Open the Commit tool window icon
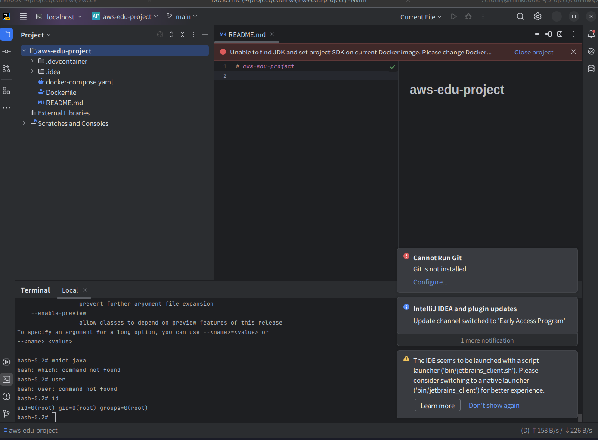Screen dimensions: 598x440 6,51
